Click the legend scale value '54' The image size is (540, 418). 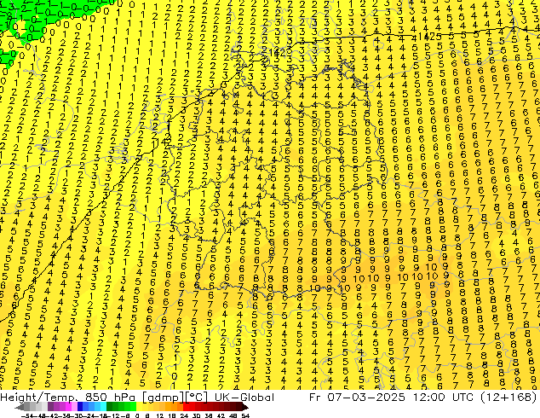[245, 415]
